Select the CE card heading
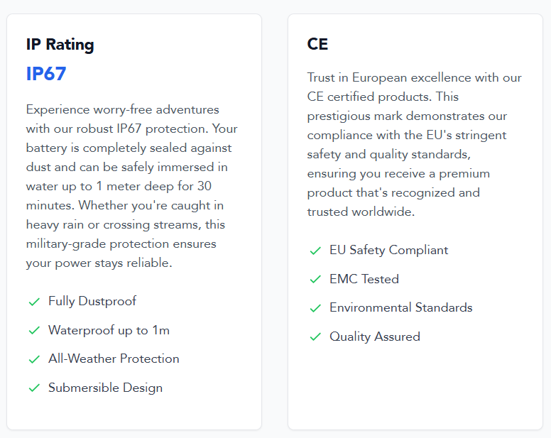 click(317, 44)
